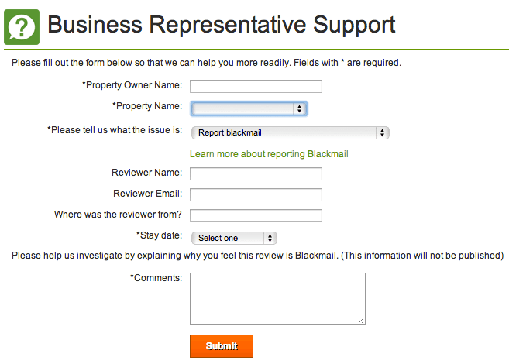
Task: Focus the Property Owner Name text field
Action: [x=256, y=86]
